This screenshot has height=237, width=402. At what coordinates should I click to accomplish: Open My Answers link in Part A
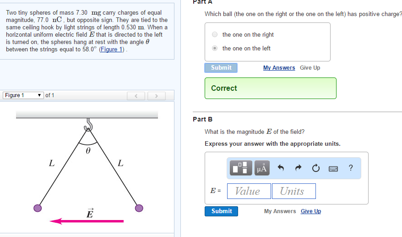(x=279, y=68)
